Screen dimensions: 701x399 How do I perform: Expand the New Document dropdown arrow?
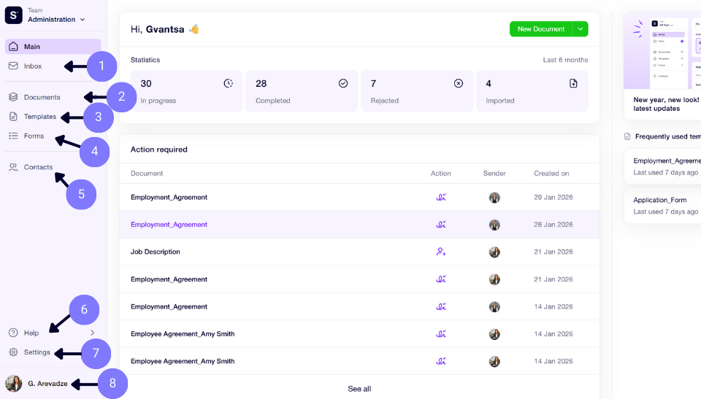(581, 29)
